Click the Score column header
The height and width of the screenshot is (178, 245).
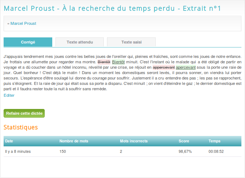[184, 141]
